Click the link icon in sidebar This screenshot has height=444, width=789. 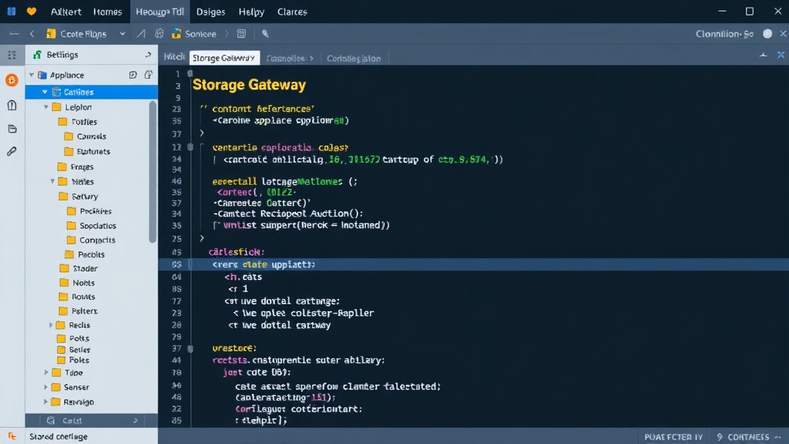(12, 151)
